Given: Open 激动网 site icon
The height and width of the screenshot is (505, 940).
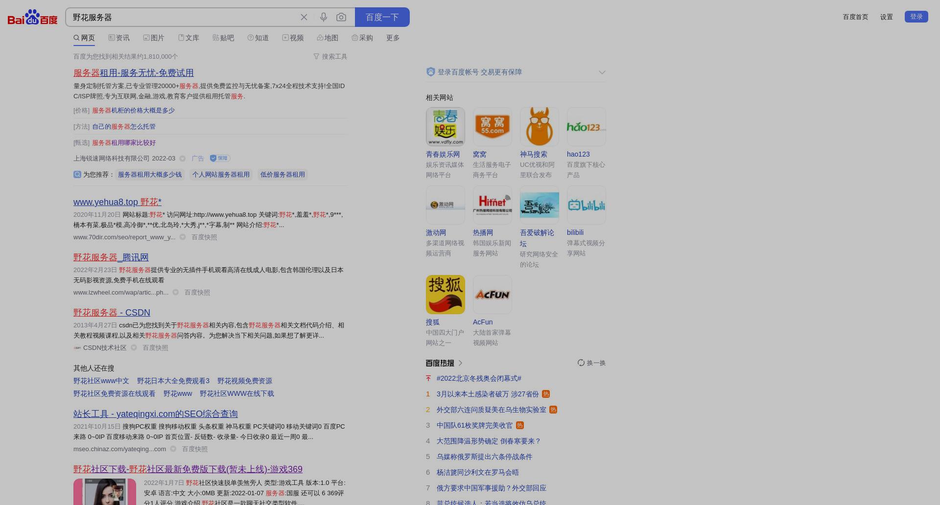Looking at the screenshot, I should 446,205.
